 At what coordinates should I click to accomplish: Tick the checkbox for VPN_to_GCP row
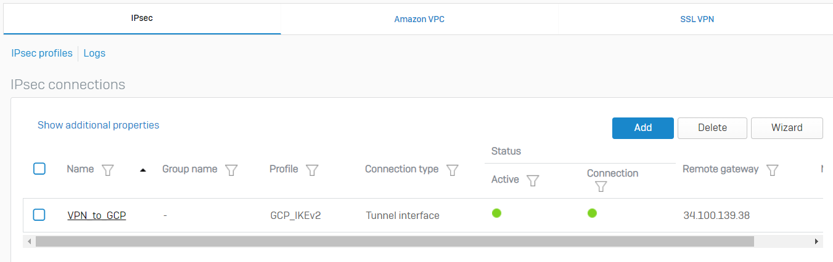tap(39, 215)
